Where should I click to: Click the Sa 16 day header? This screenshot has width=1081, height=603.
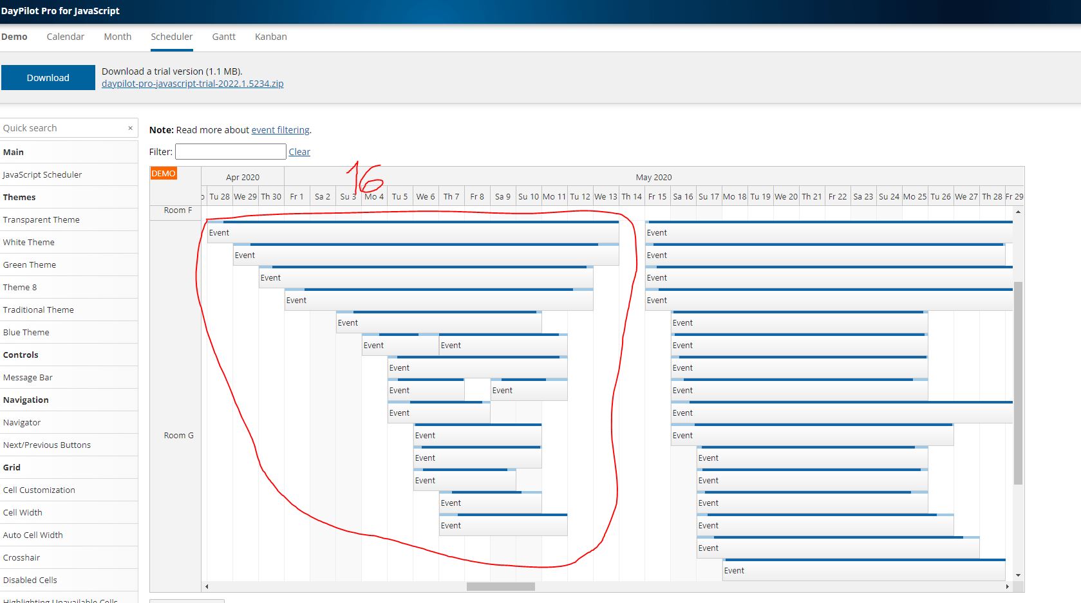(x=683, y=197)
